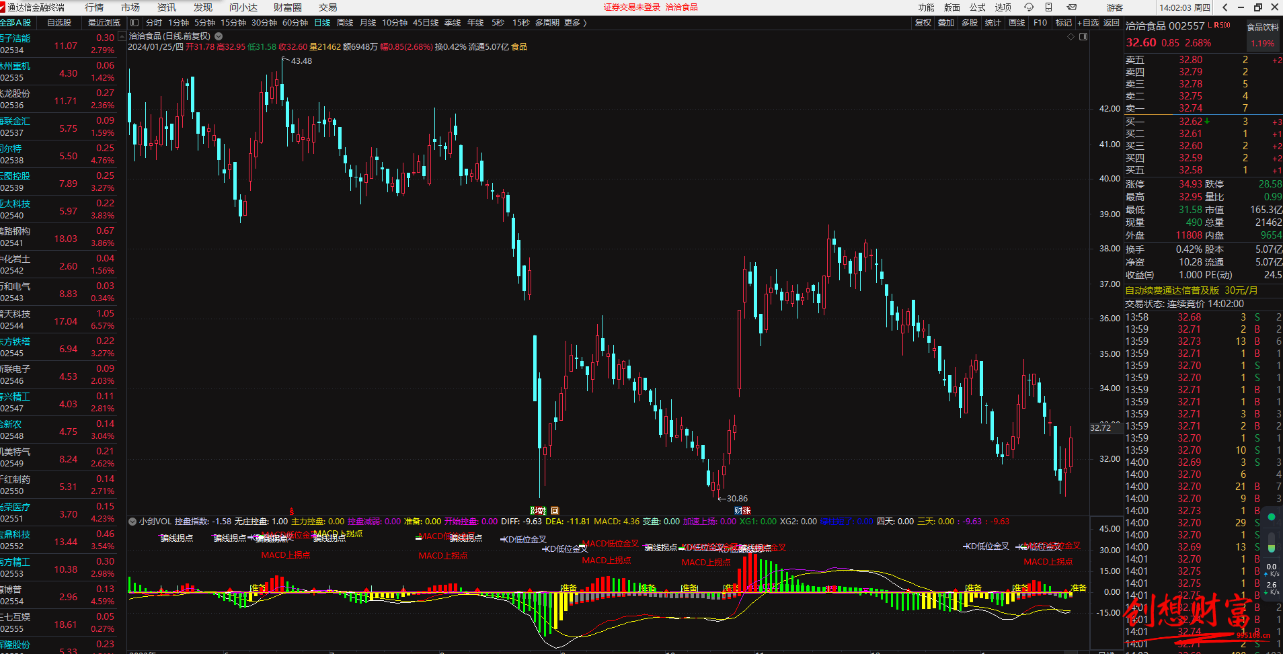Open the 小剑VOL indicator dropdown arrow
This screenshot has height=654, width=1283.
(x=132, y=522)
